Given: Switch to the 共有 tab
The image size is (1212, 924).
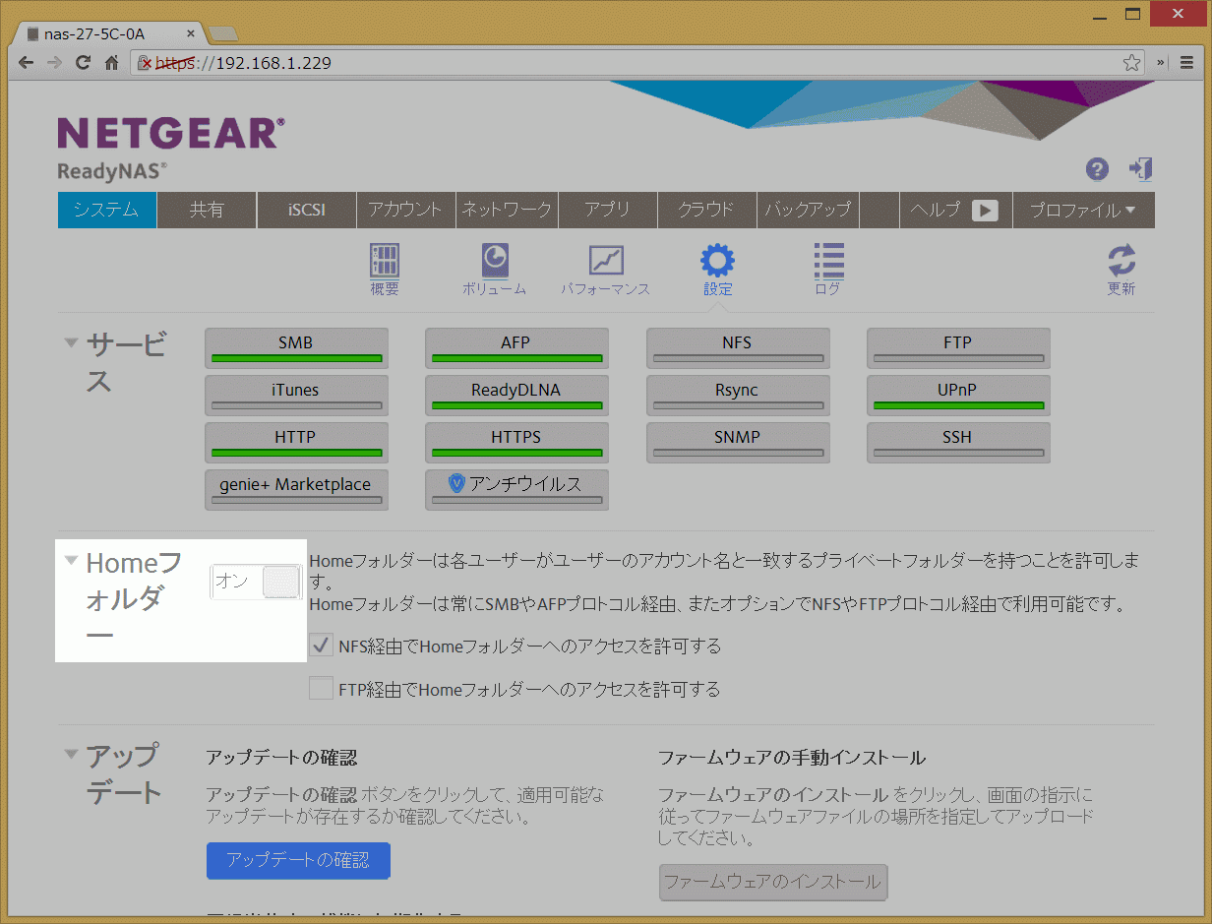Looking at the screenshot, I should [207, 210].
